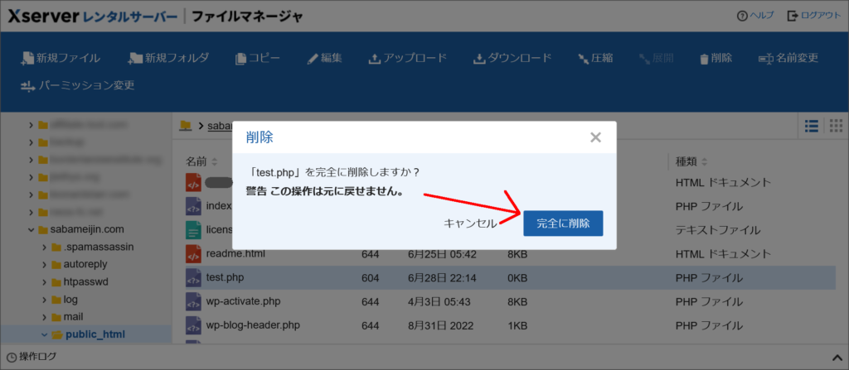Close the 削除 dialog with X
This screenshot has width=849, height=370.
point(595,137)
